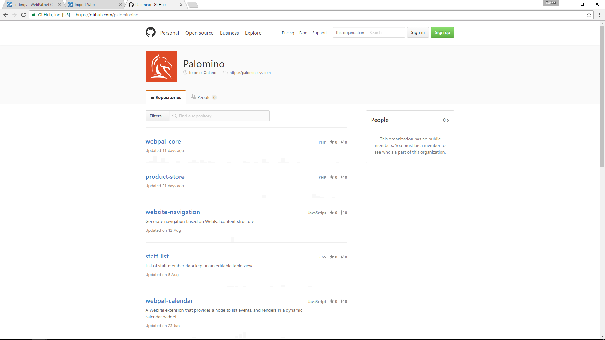Click the Rachel profile badge

(551, 3)
